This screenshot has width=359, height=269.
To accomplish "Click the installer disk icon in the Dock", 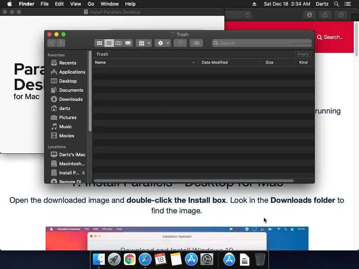I will pos(244,260).
